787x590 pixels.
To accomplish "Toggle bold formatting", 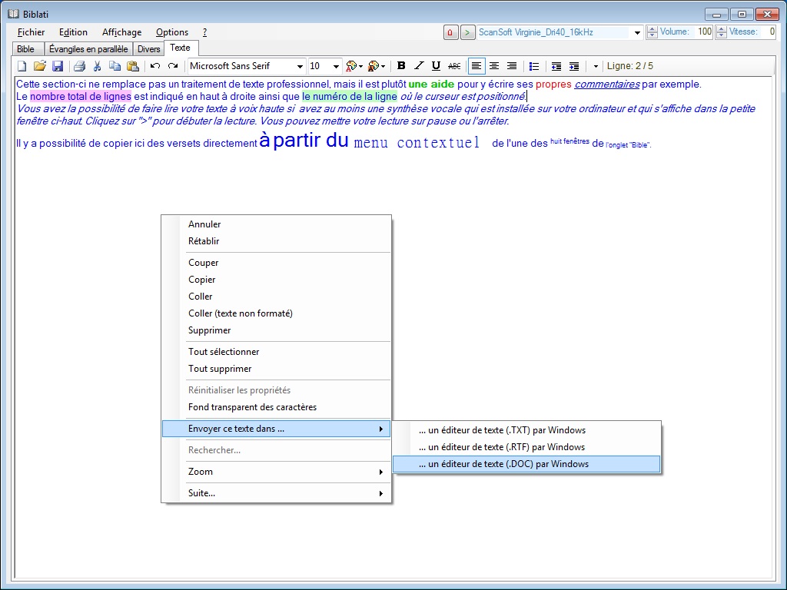I will pyautogui.click(x=401, y=66).
